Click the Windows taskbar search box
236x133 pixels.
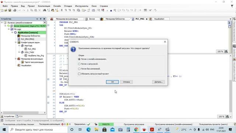click(x=38, y=130)
